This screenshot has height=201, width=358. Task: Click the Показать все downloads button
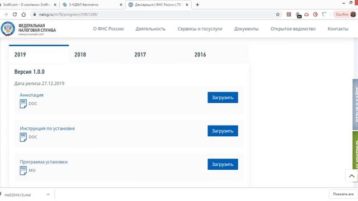[x=343, y=194]
